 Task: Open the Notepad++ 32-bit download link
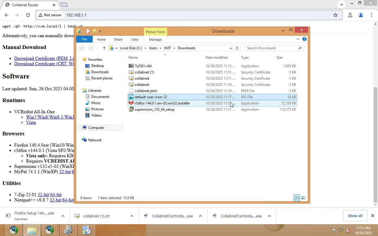tap(55, 200)
